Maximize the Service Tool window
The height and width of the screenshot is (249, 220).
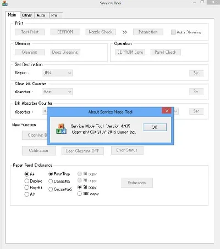(x=202, y=2)
